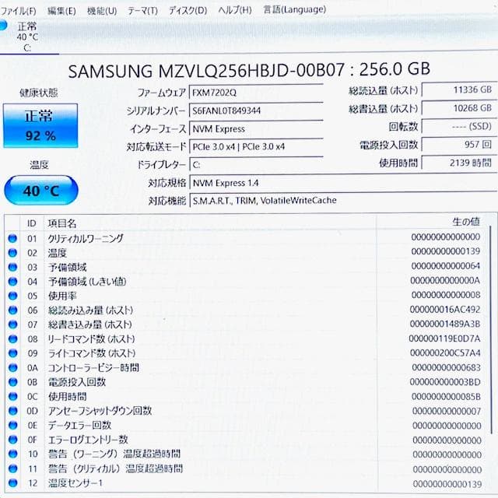Click the blue status icon for 温度センサー1
Screen dimensions: 498x498
click(x=12, y=482)
